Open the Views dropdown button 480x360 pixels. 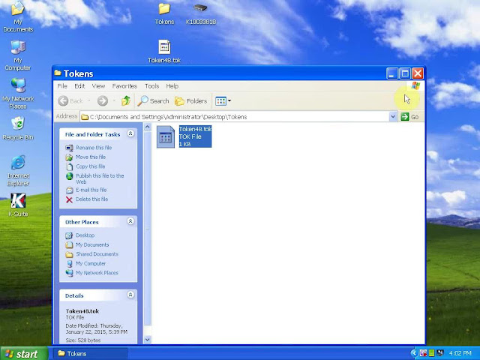click(223, 100)
